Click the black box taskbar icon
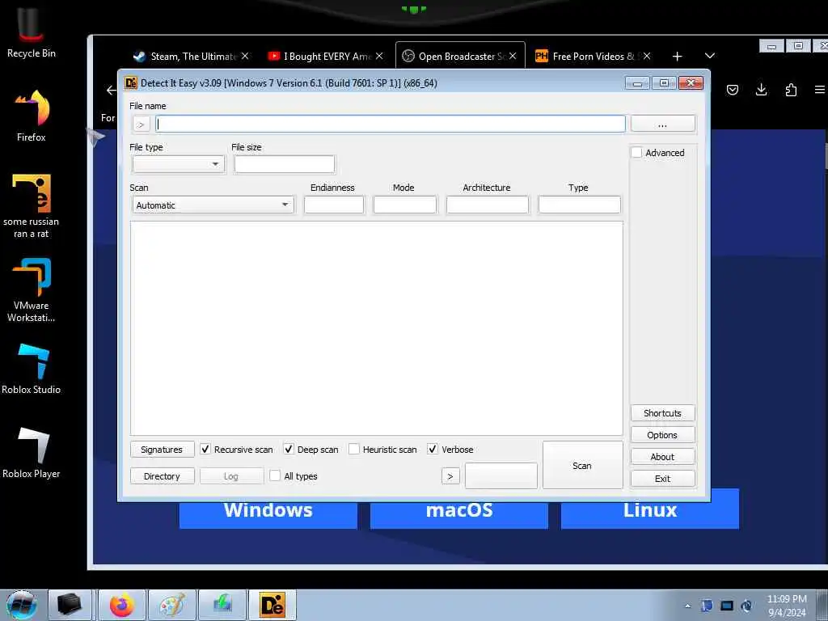The image size is (828, 621). tap(70, 605)
